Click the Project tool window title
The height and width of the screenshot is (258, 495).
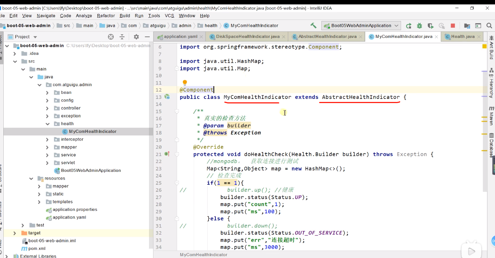click(x=22, y=37)
